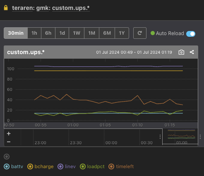Toggle the bcharge series visibility
204x176 pixels.
(x=41, y=166)
